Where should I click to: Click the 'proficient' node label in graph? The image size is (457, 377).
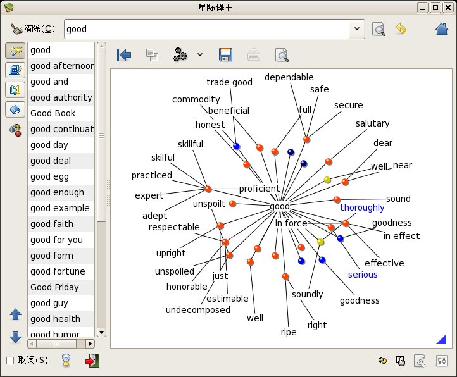(260, 188)
